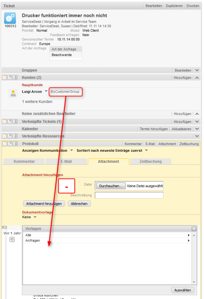Image resolution: width=204 pixels, height=299 pixels.
Task: Open Anzeigen Kommunikation filter dropdown
Action: click(71, 150)
